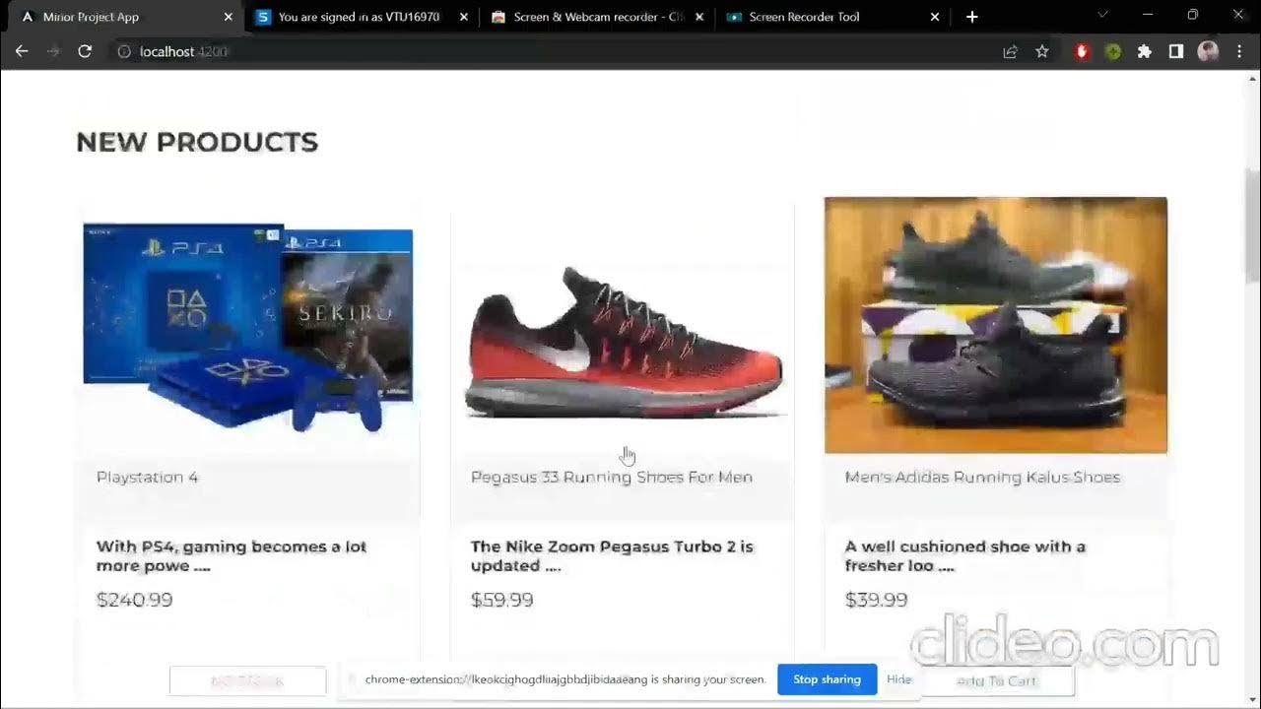This screenshot has width=1261, height=709.
Task: Go back using the browser back arrow
Action: point(22,51)
